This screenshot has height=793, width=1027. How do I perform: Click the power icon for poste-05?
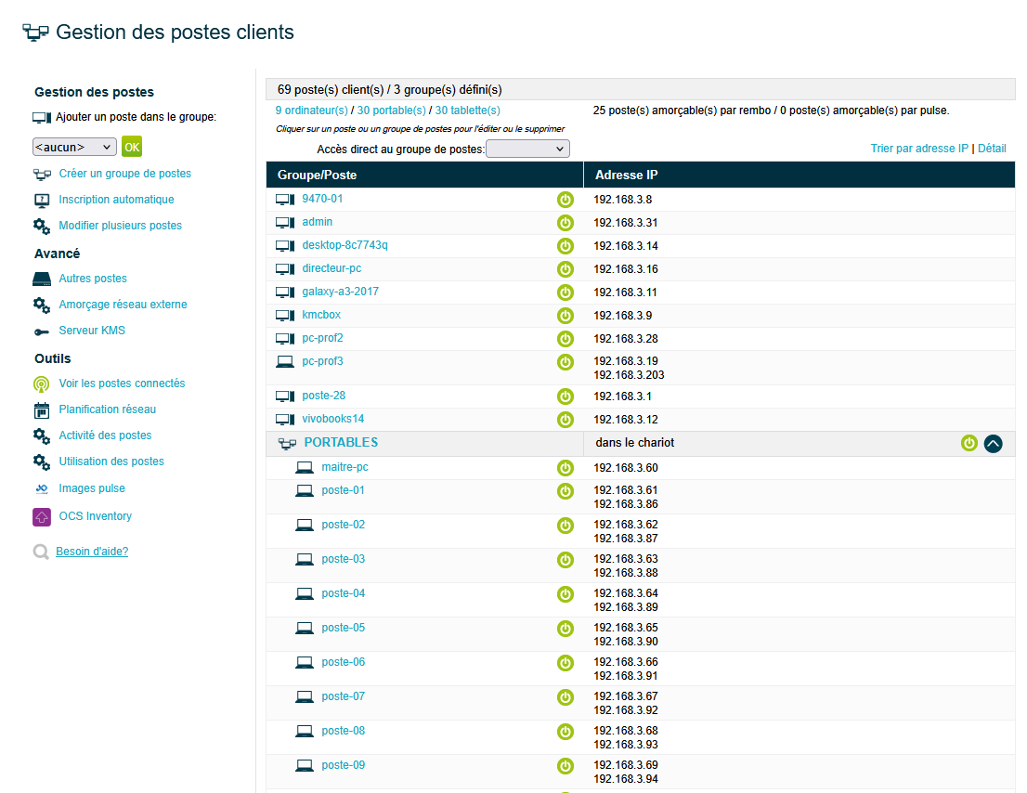[565, 629]
